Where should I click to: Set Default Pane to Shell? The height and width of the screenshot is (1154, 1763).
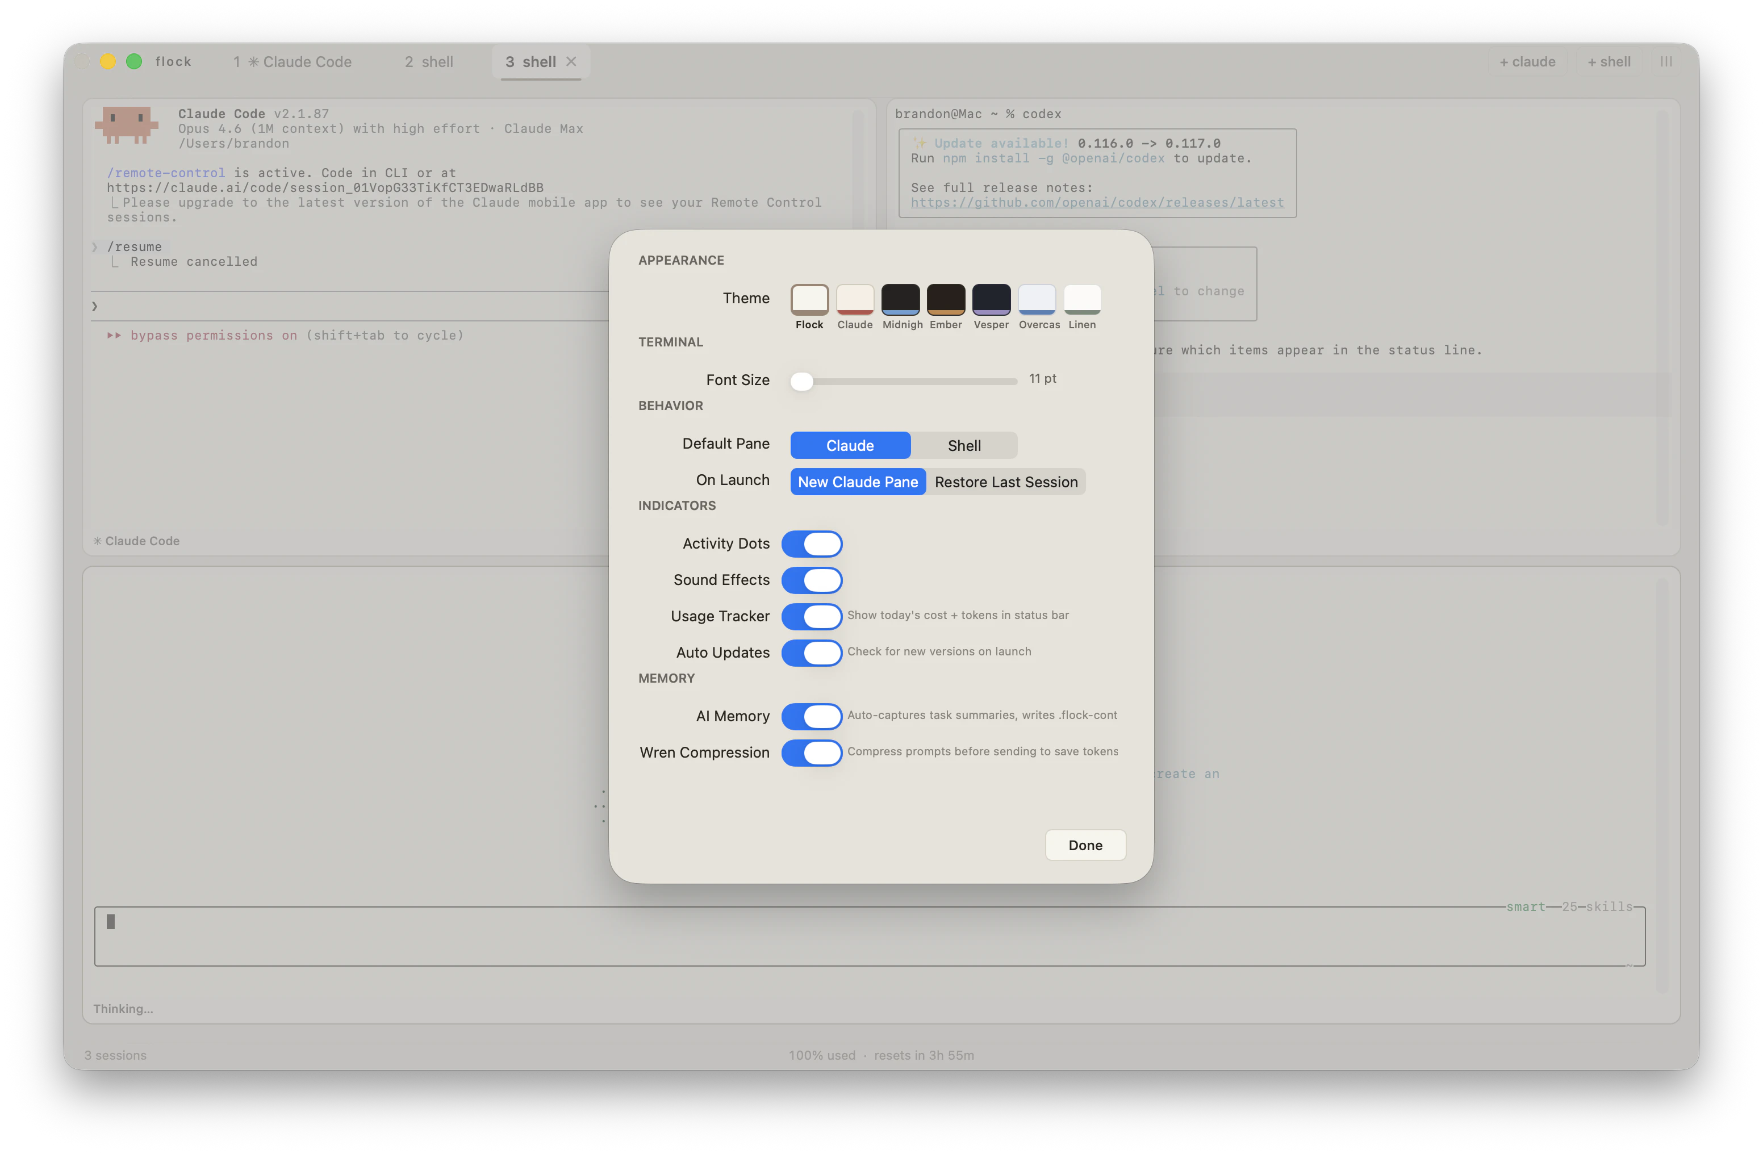(964, 445)
